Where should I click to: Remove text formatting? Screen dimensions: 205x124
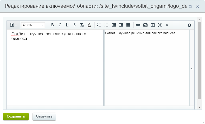82,25
